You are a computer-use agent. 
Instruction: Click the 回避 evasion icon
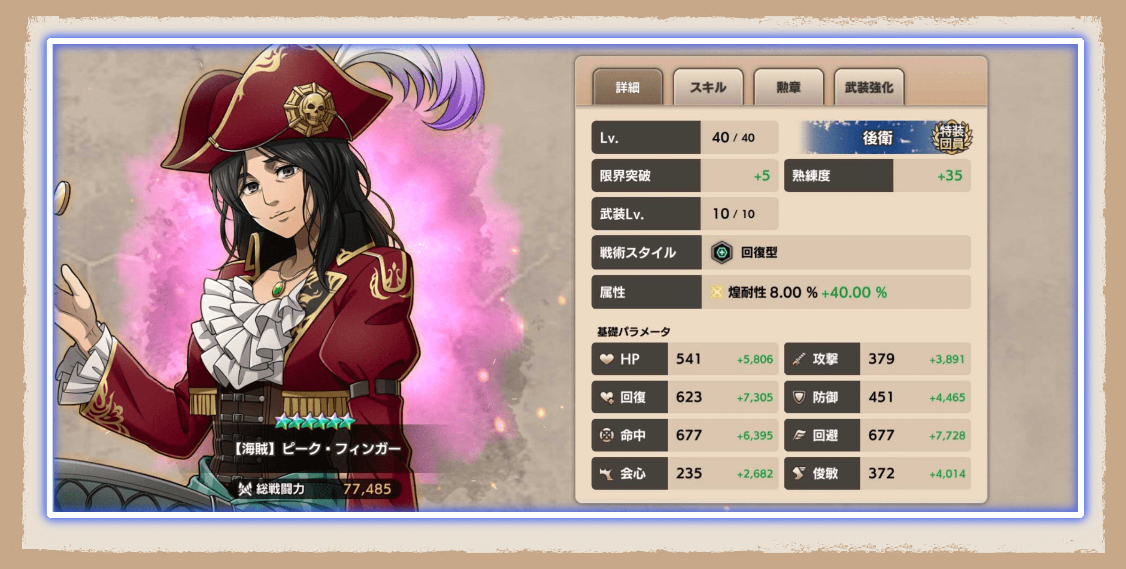coord(799,435)
